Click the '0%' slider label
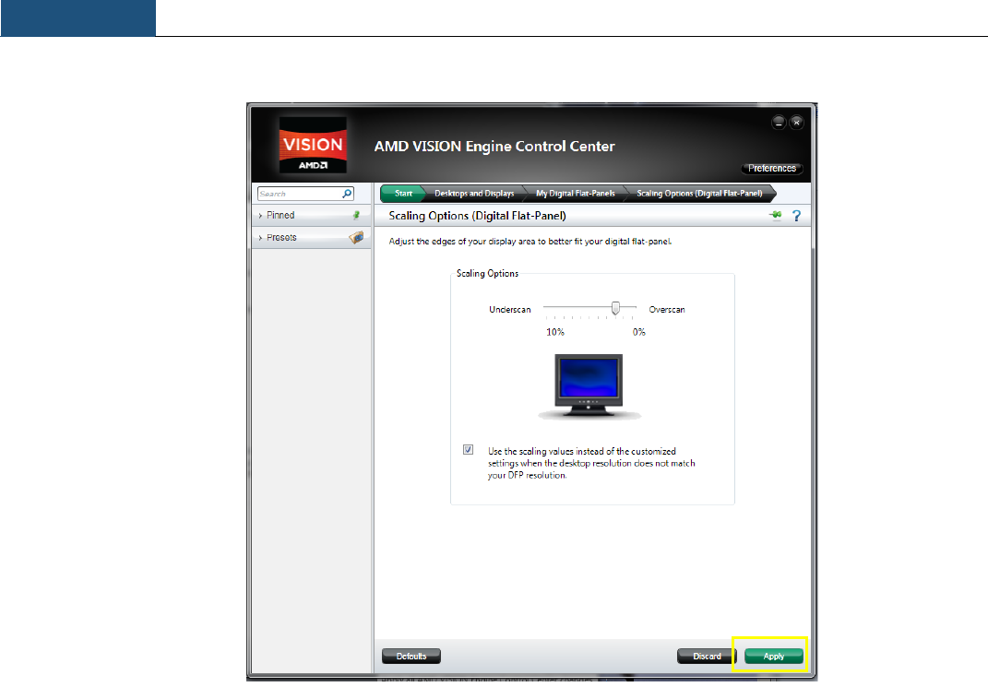 click(639, 332)
